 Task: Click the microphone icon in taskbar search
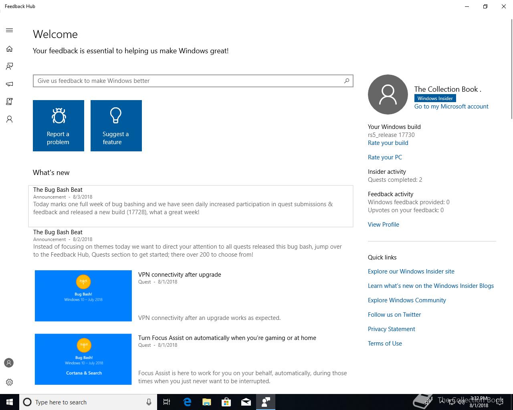click(149, 402)
